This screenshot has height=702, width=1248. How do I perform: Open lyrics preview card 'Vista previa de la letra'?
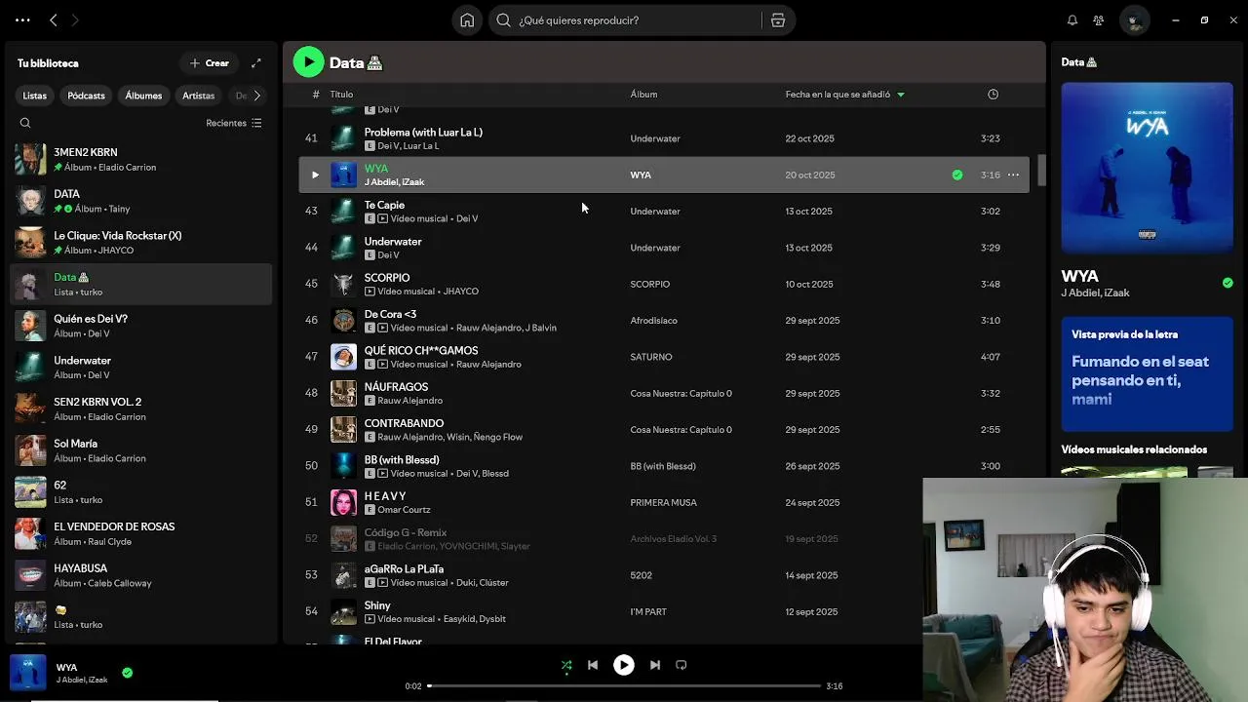[x=1147, y=373]
